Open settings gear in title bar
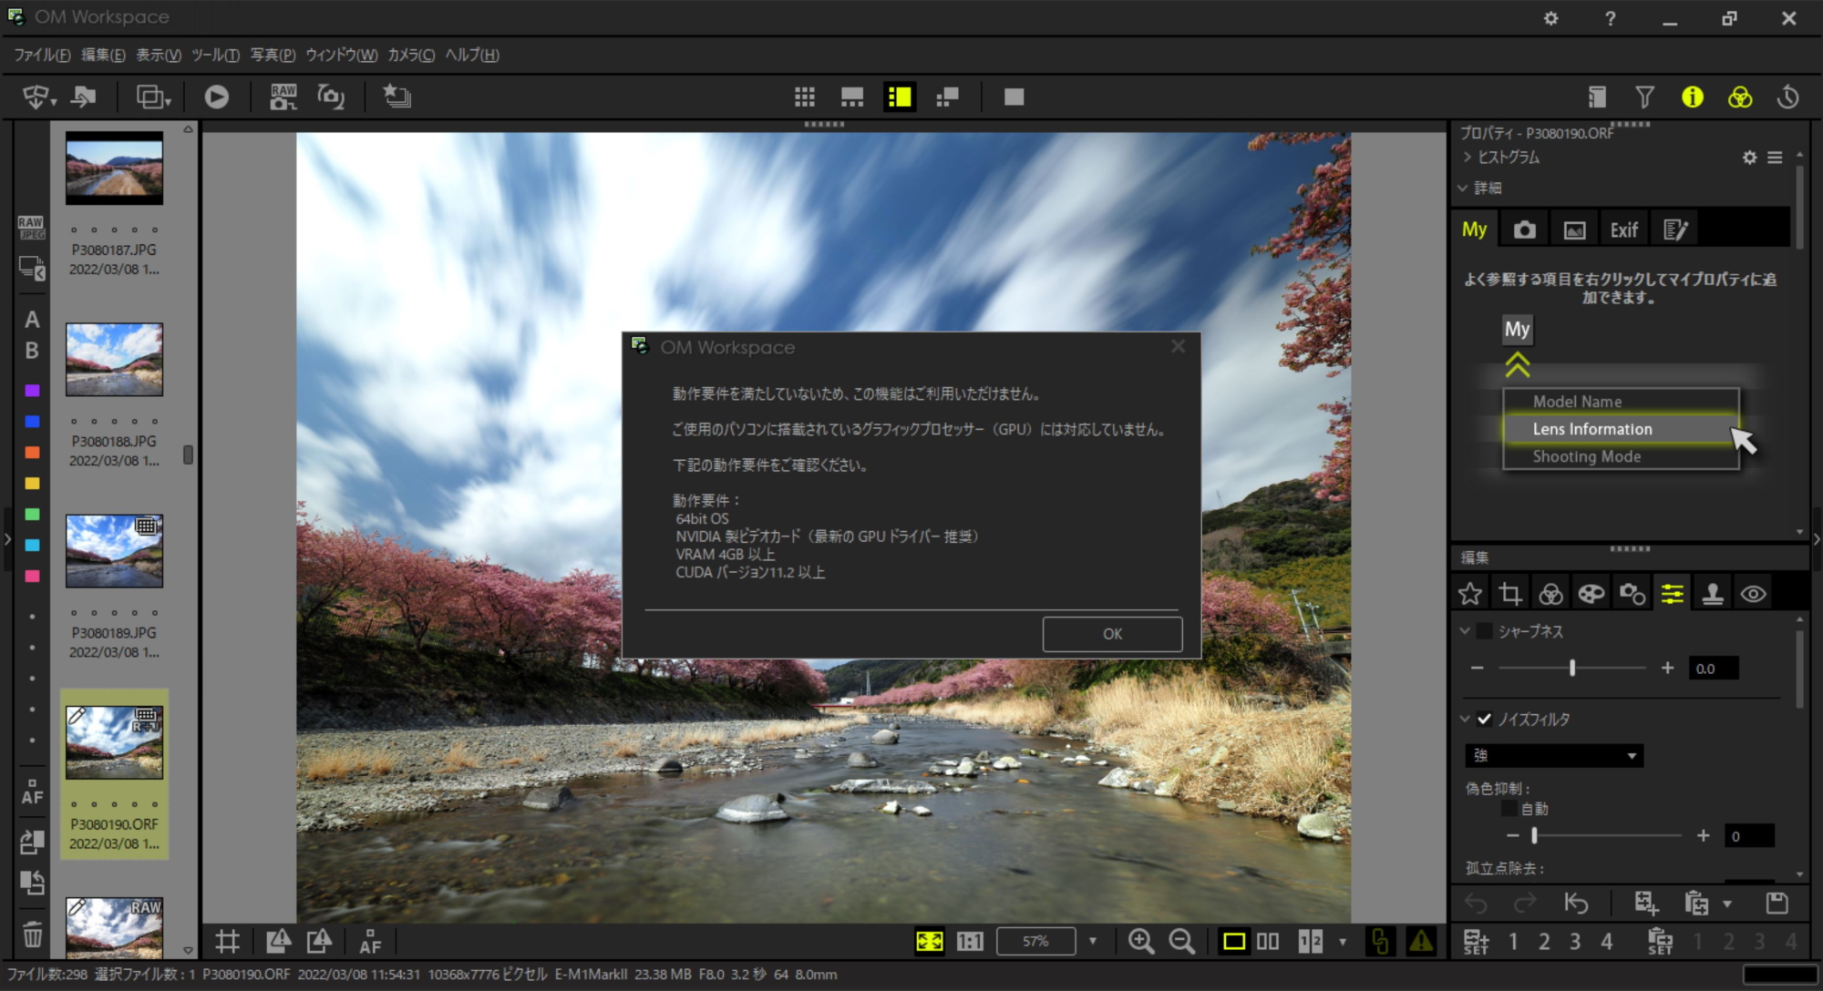 [1550, 18]
